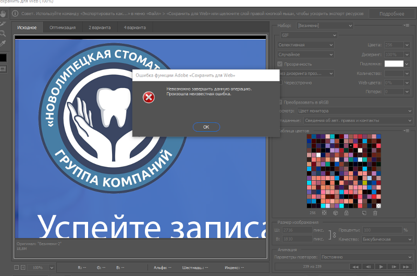
Task: Switch to the Оптимизация tab
Action: pyautogui.click(x=63, y=28)
